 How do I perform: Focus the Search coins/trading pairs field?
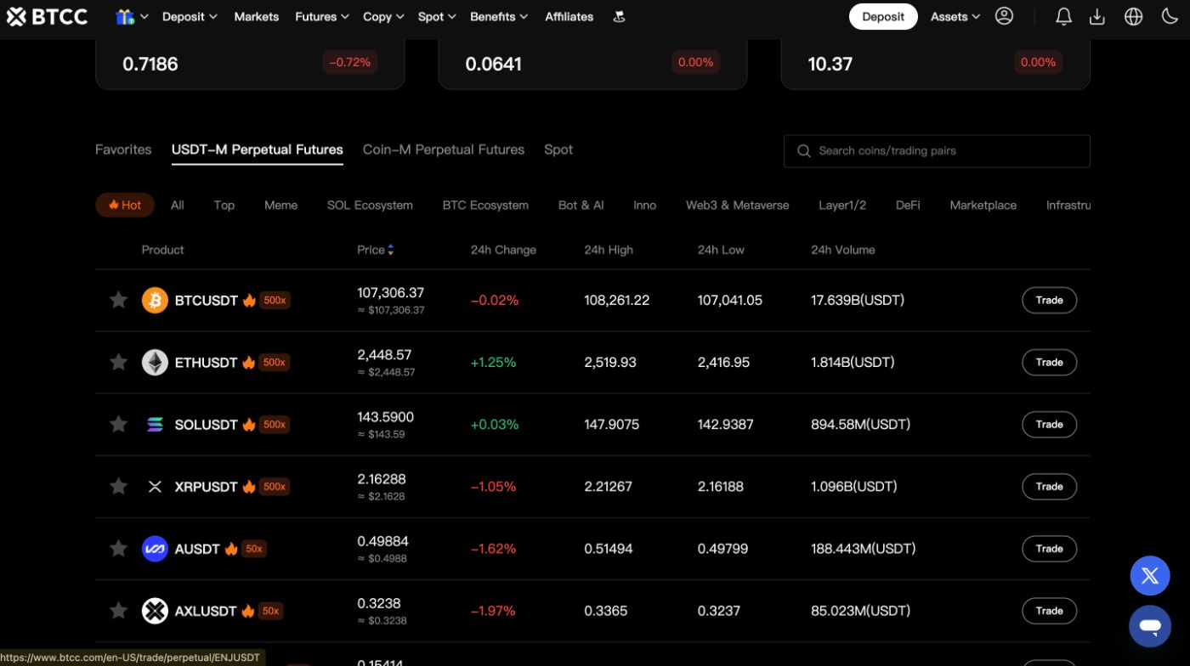point(937,150)
